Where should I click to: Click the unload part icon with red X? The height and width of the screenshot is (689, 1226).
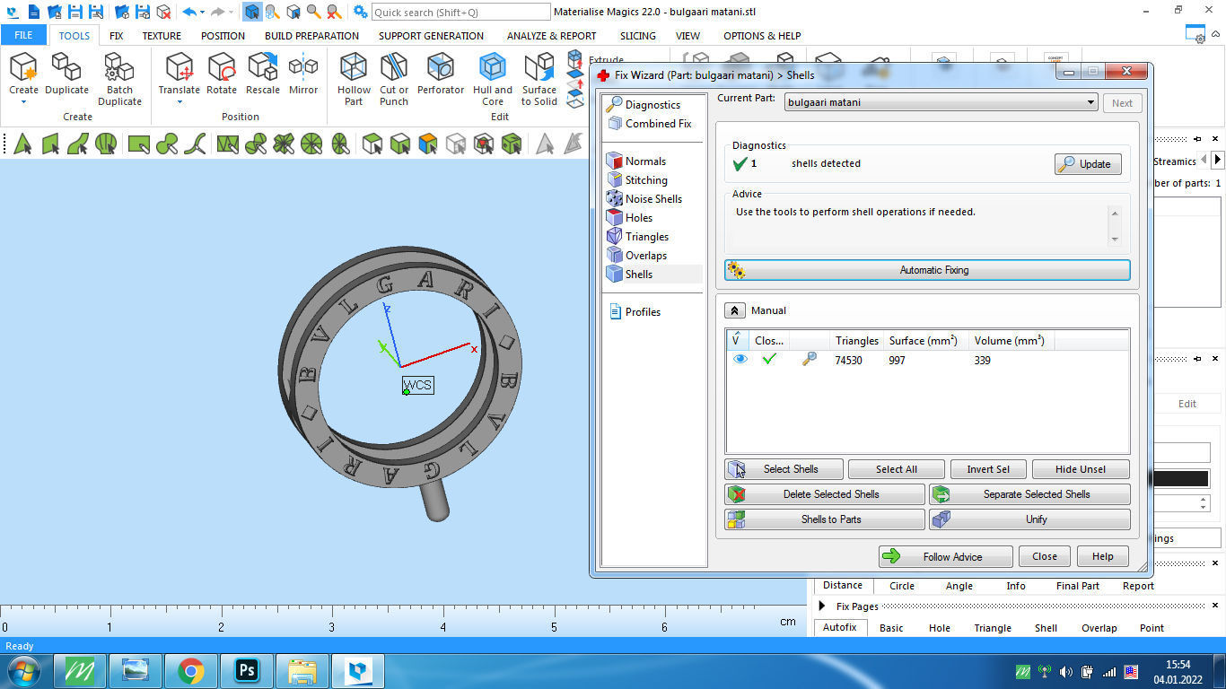(163, 12)
